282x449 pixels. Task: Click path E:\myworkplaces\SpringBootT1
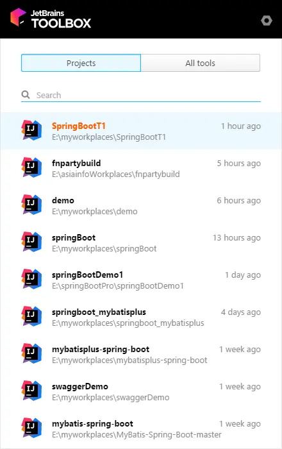(x=109, y=137)
